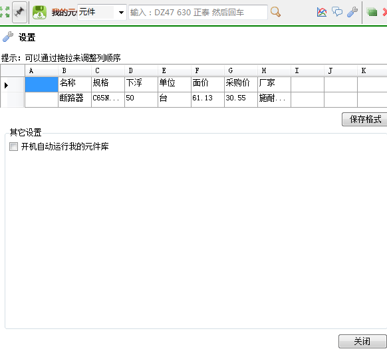This screenshot has width=387, height=353.
Task: Select column header F
Action: click(208, 70)
